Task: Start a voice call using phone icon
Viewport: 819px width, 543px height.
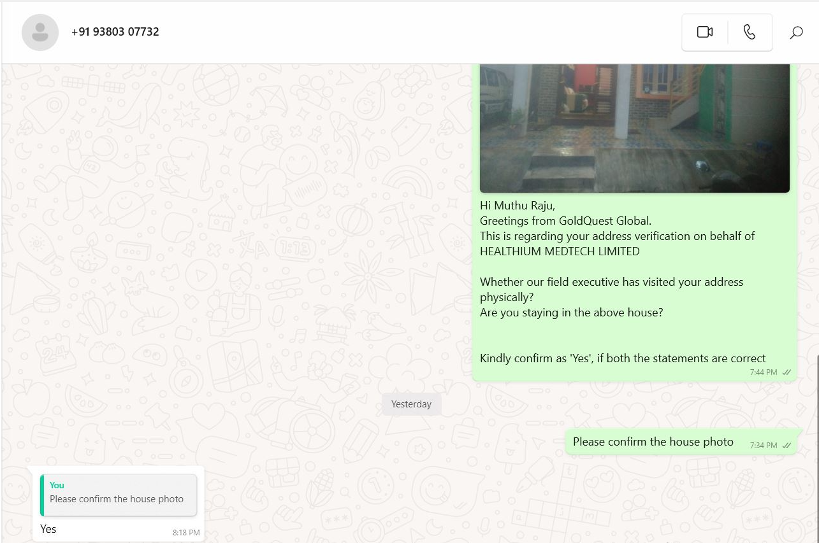Action: 750,32
